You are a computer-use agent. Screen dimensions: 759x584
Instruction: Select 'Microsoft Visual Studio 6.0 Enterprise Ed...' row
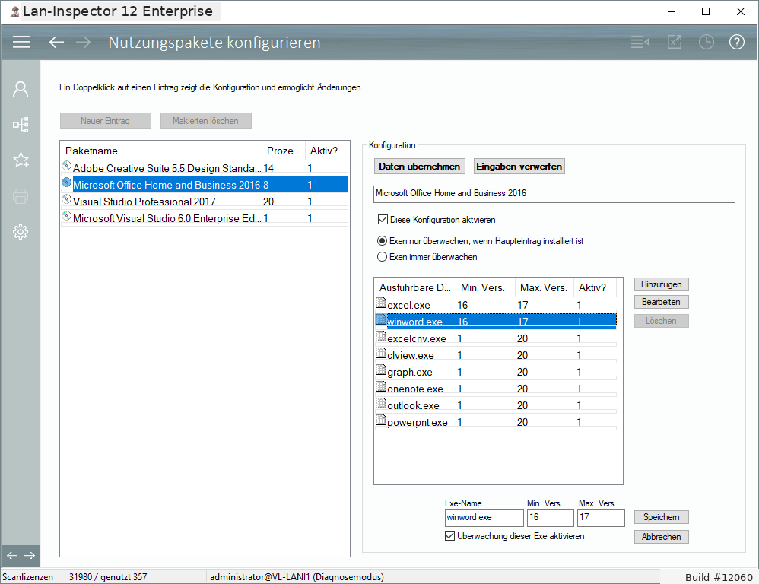click(x=205, y=218)
